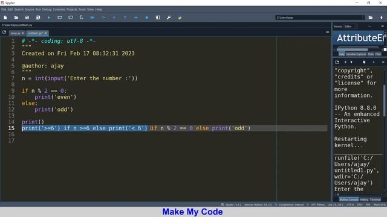The image size is (387, 217).
Task: Switch to the Plots tab
Action: point(371,54)
